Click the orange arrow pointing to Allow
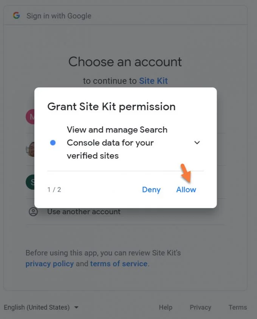The height and width of the screenshot is (319, 257). (186, 173)
